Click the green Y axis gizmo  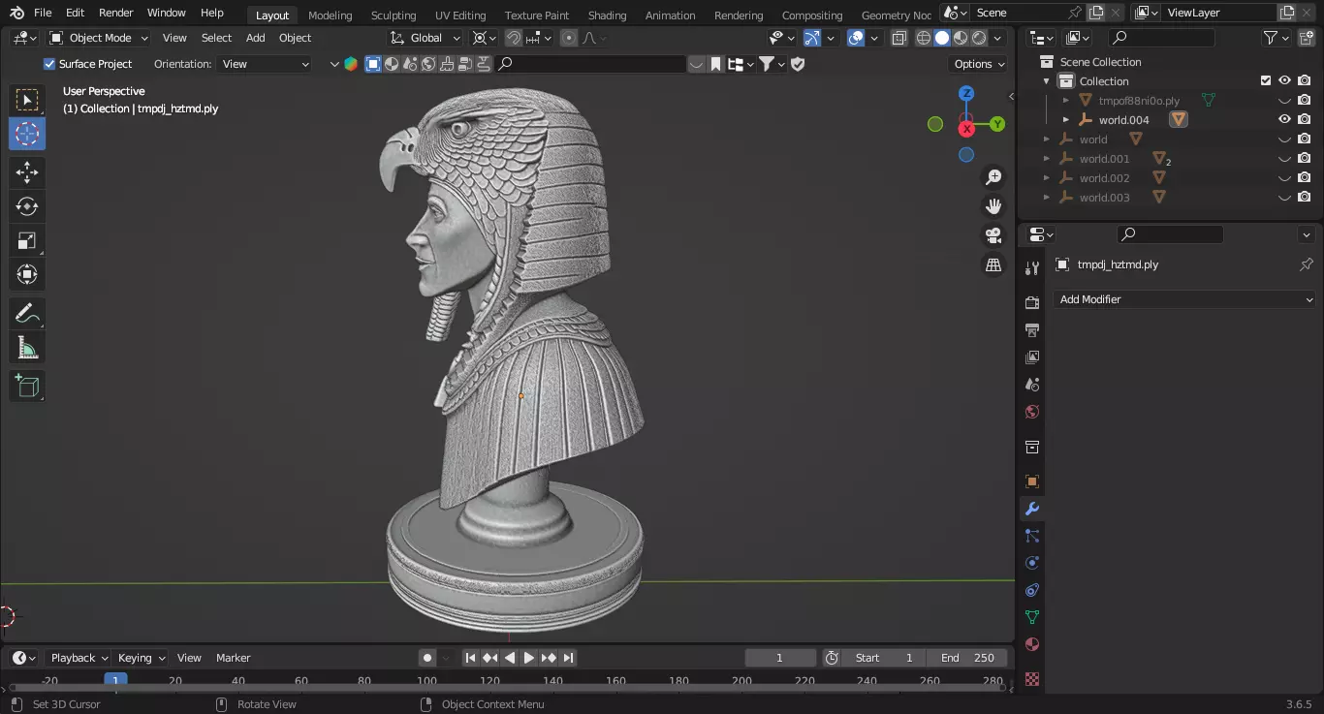coord(997,124)
